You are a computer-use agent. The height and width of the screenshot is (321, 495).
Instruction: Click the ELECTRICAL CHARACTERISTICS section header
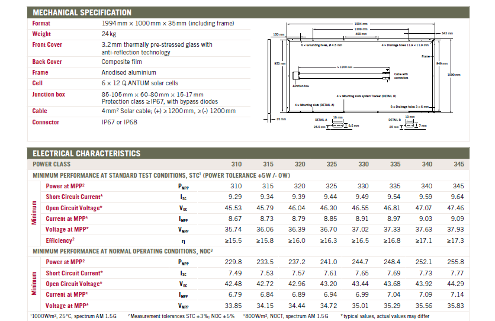click(248, 153)
